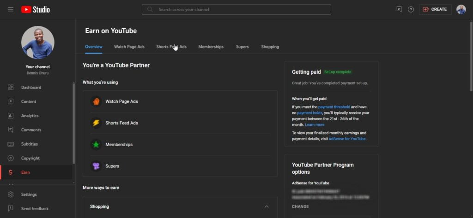
Task: Click the CREATE button
Action: click(x=435, y=9)
